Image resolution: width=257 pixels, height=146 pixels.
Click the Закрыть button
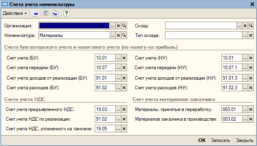[244, 140]
